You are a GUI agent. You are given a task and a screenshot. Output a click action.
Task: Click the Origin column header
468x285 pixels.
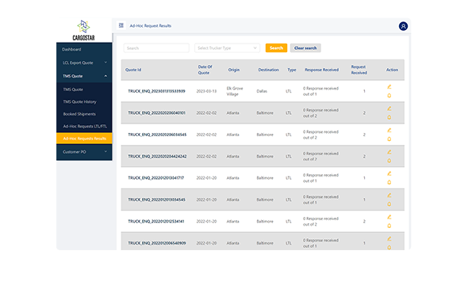(x=234, y=70)
